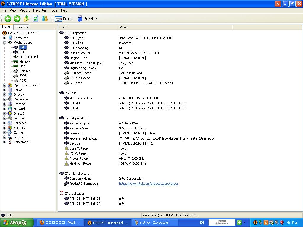Sort by the Field column header
Image resolution: width=303 pixels, height=227 pixels.
click(x=88, y=27)
